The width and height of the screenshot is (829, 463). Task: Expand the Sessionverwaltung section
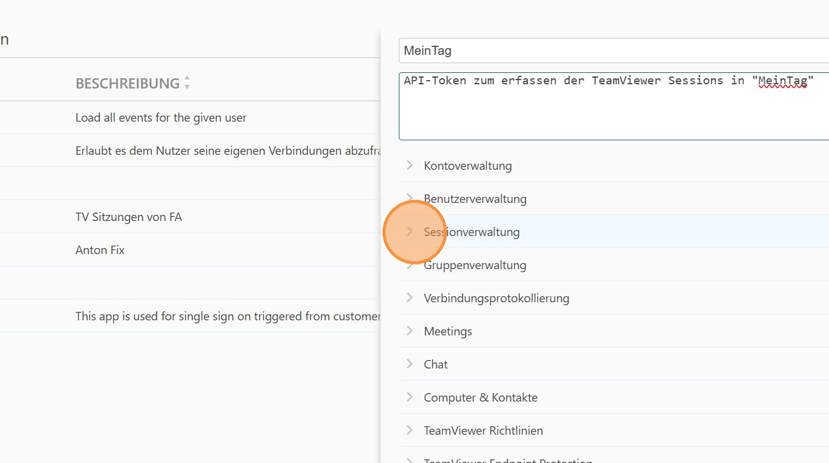tap(471, 232)
